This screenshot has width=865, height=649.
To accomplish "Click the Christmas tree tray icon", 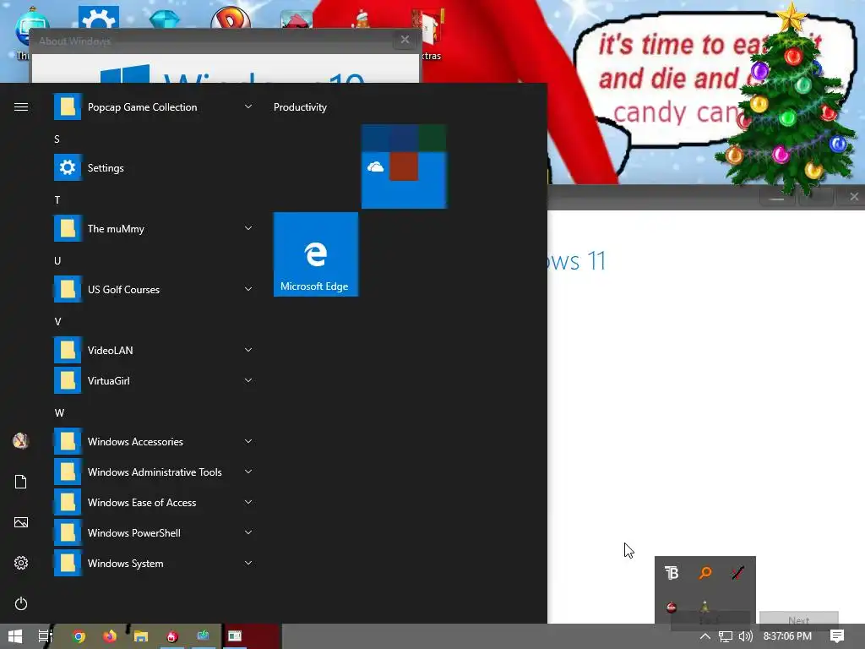I will tap(705, 607).
